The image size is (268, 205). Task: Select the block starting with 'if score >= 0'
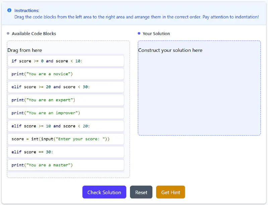[x=66, y=61]
